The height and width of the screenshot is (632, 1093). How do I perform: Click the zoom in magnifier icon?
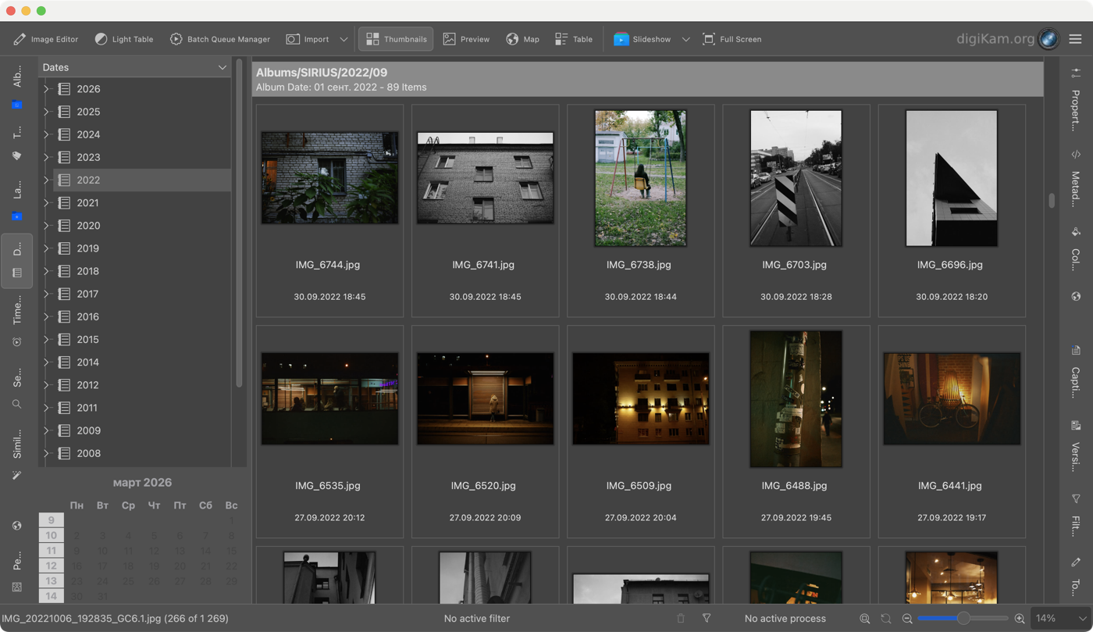[x=1020, y=619]
